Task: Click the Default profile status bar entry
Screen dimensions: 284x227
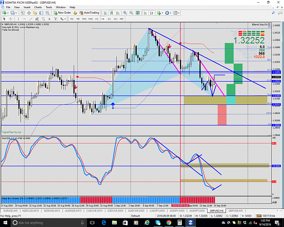Action: click(135, 216)
